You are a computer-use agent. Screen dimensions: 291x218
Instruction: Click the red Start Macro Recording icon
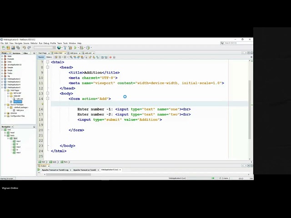pyautogui.click(x=110, y=57)
